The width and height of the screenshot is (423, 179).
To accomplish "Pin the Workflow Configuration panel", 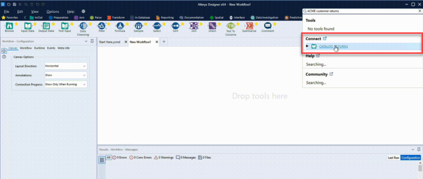I will (x=92, y=41).
